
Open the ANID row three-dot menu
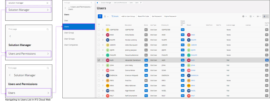(x=103, y=35)
